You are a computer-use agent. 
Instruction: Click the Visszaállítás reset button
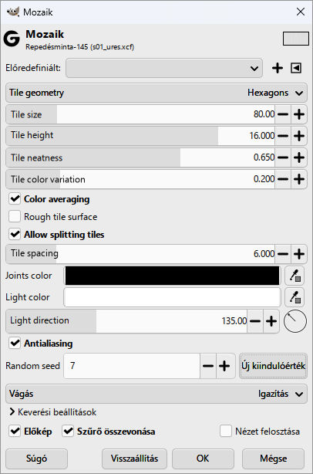(134, 459)
